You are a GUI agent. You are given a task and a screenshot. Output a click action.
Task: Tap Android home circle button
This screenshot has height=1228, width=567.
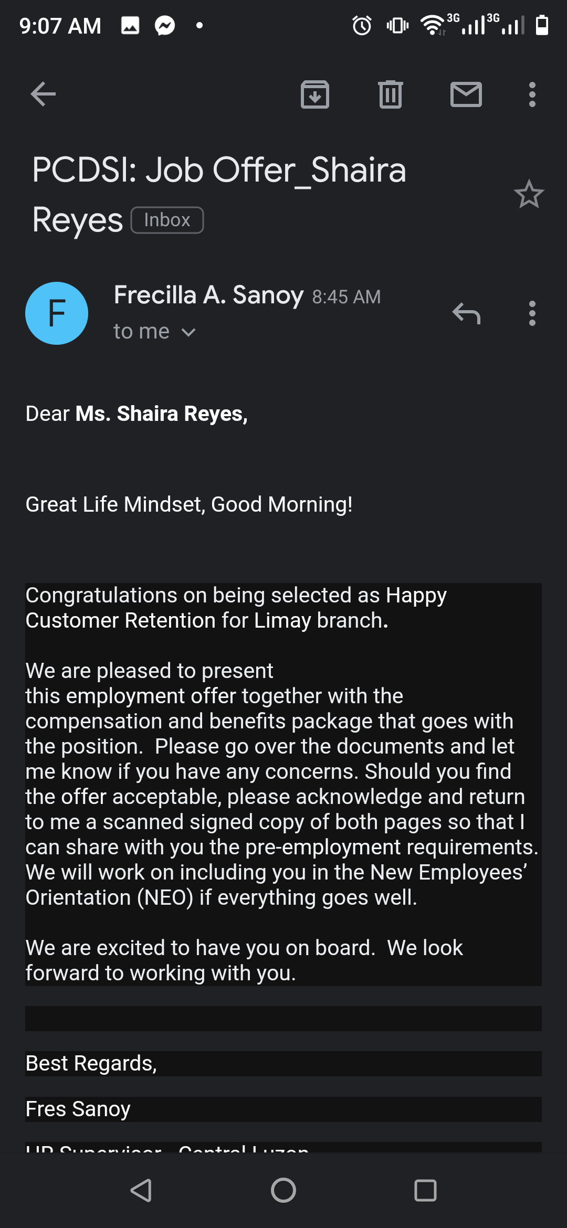pos(283,1190)
